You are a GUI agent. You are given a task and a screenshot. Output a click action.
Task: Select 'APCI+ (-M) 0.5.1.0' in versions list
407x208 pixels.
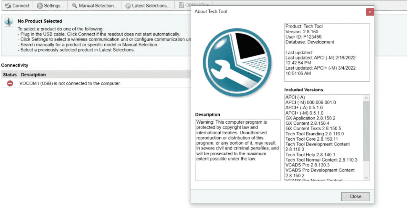point(304,113)
